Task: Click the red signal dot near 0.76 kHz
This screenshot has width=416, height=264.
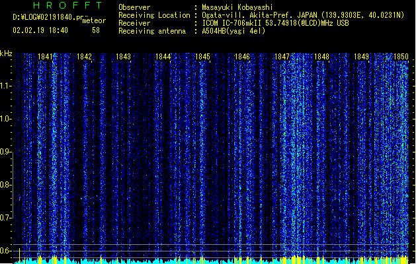Action: pos(19,199)
